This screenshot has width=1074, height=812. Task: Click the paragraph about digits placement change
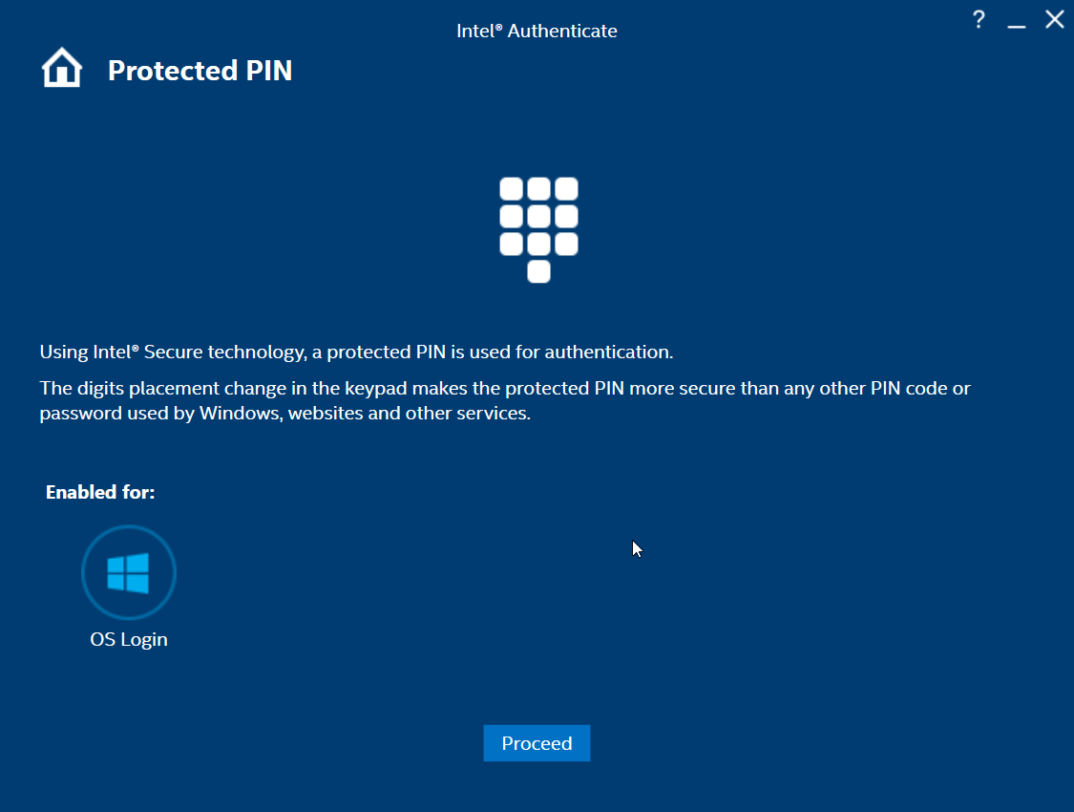pyautogui.click(x=505, y=400)
